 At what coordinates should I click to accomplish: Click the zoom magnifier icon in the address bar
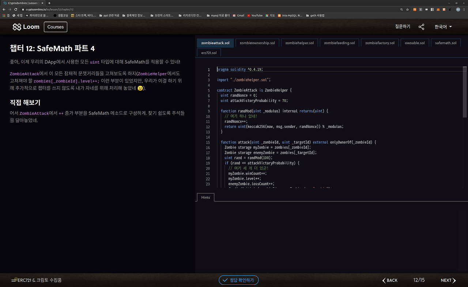pyautogui.click(x=402, y=9)
